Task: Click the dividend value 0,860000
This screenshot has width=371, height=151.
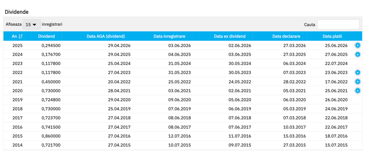Action: [51, 136]
